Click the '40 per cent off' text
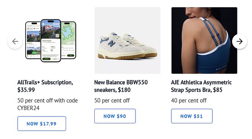The height and width of the screenshot is (139, 252). pos(189,100)
